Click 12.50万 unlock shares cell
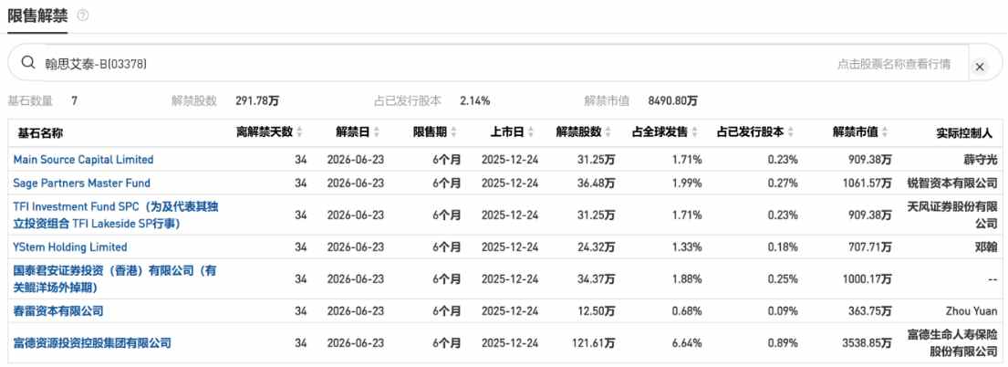The width and height of the screenshot is (1008, 367). (x=596, y=311)
